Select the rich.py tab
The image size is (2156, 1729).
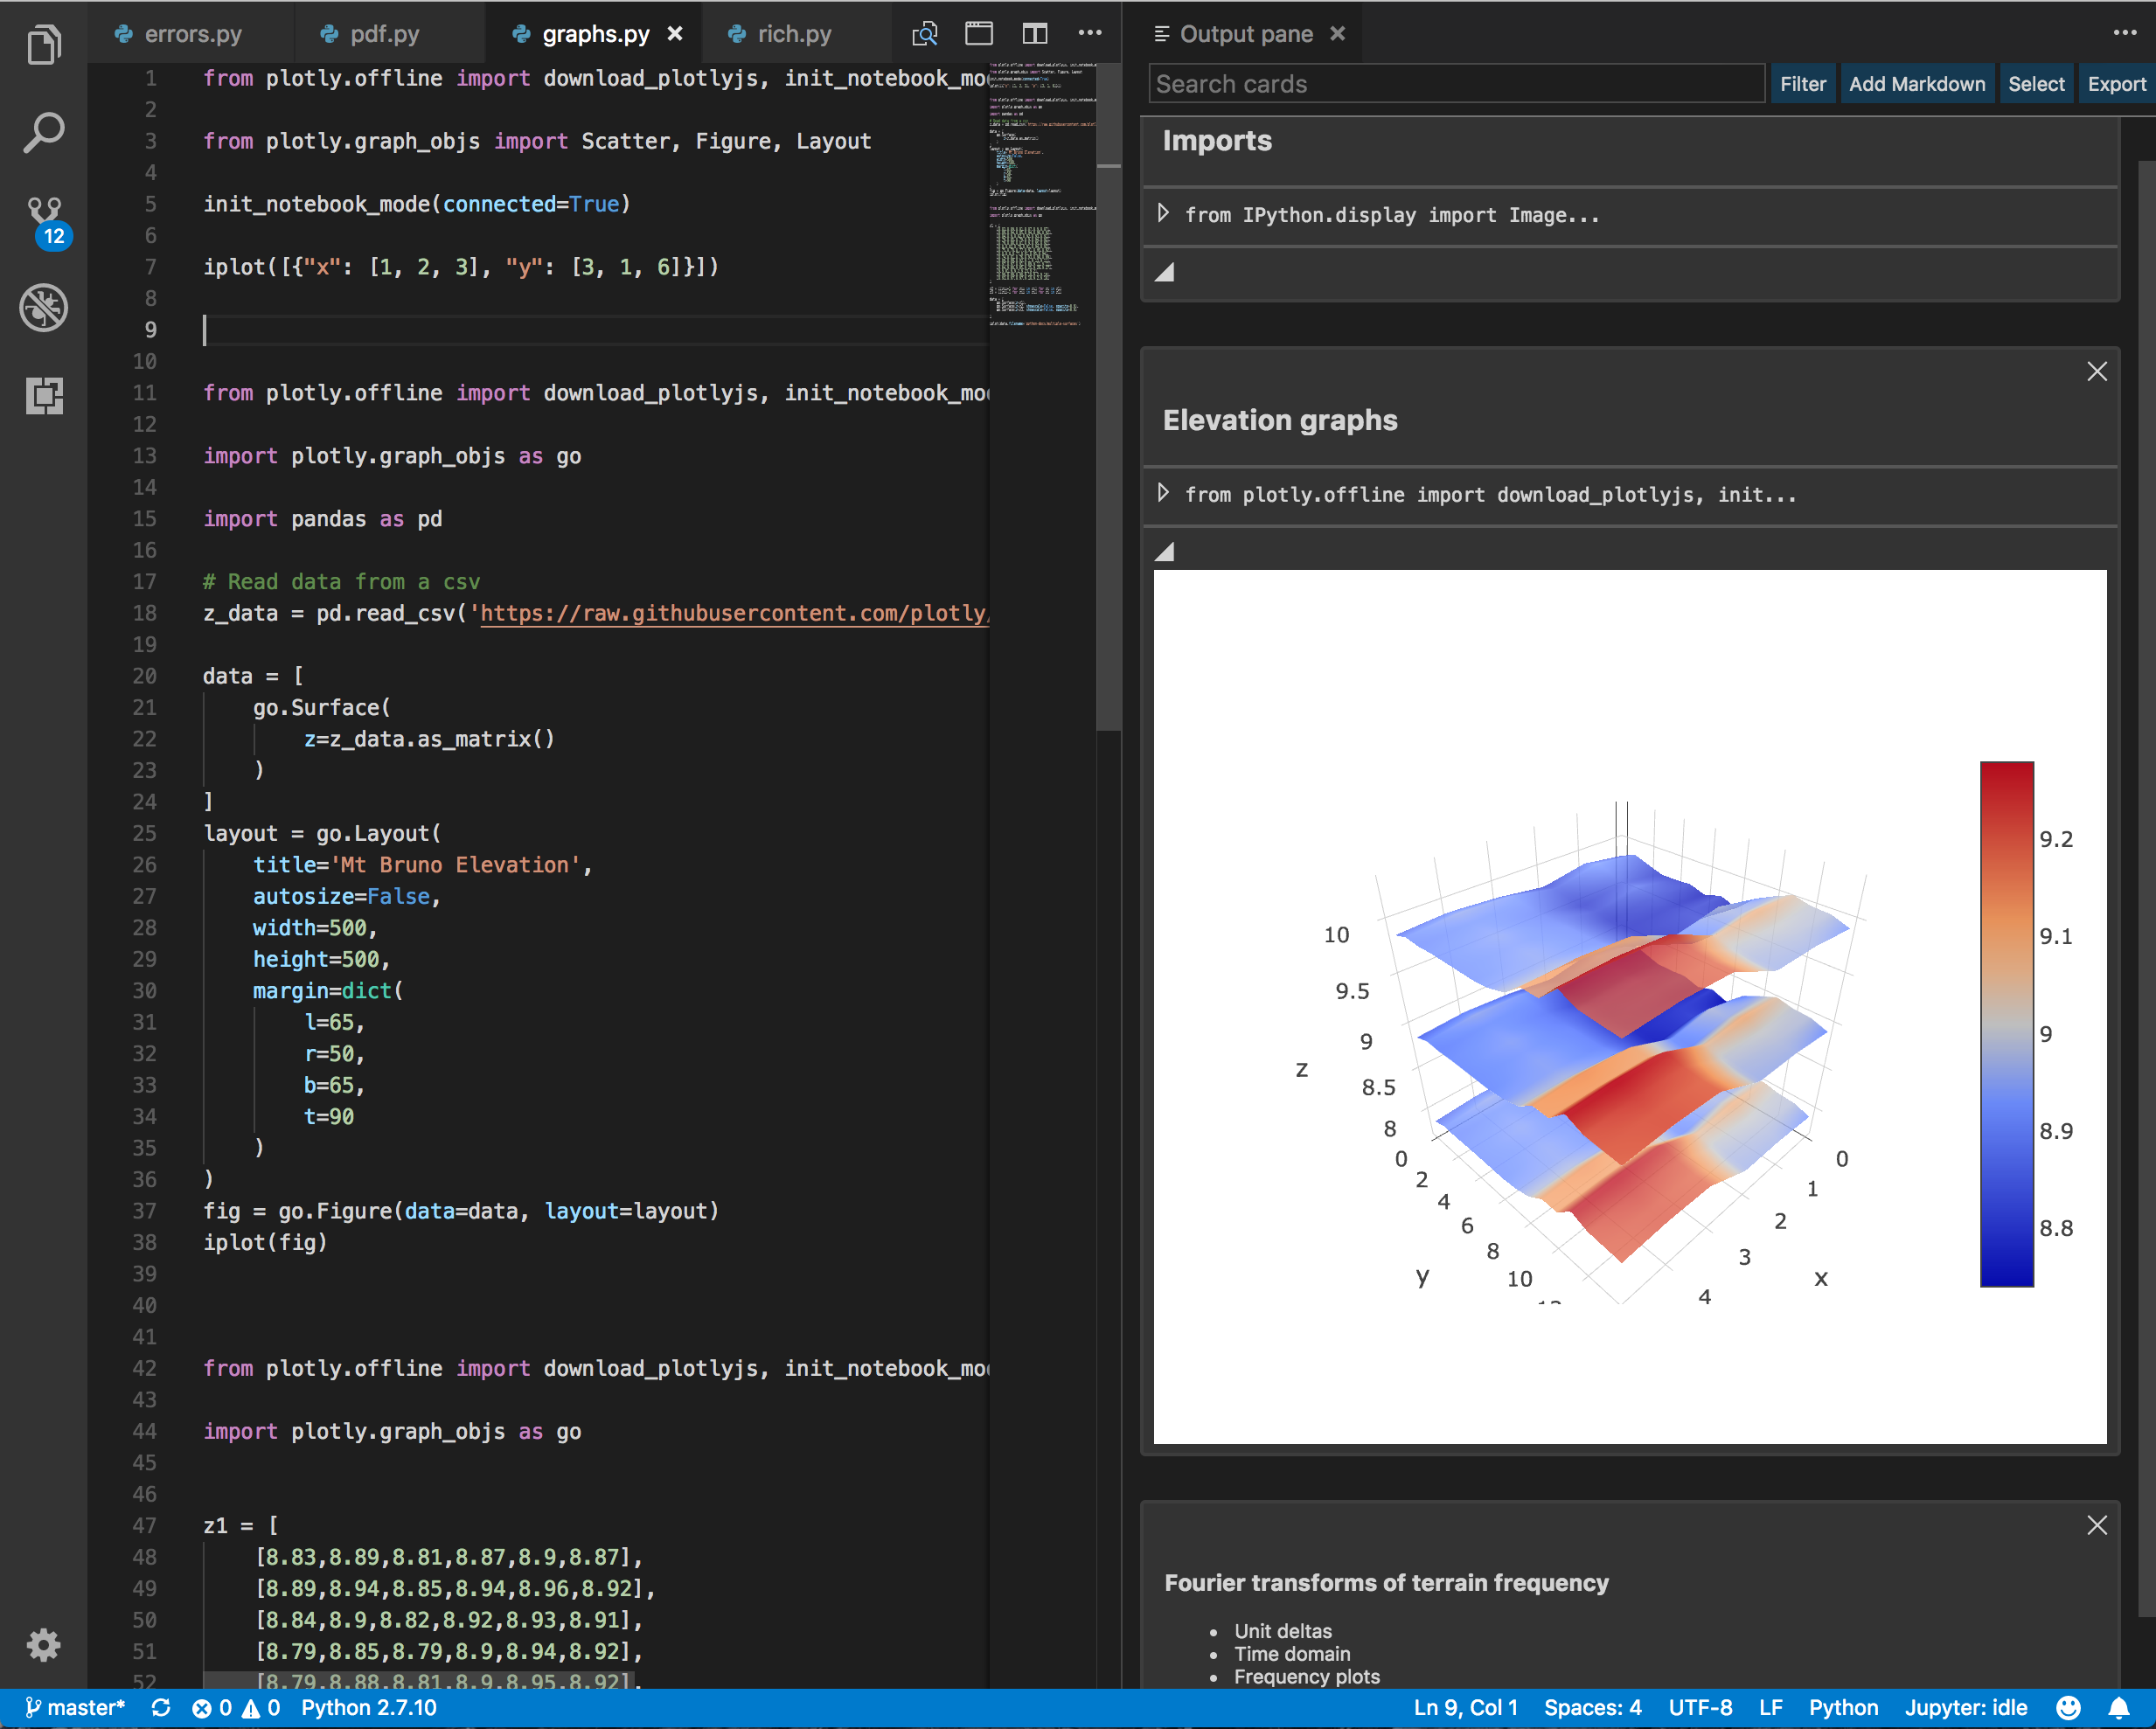794,33
